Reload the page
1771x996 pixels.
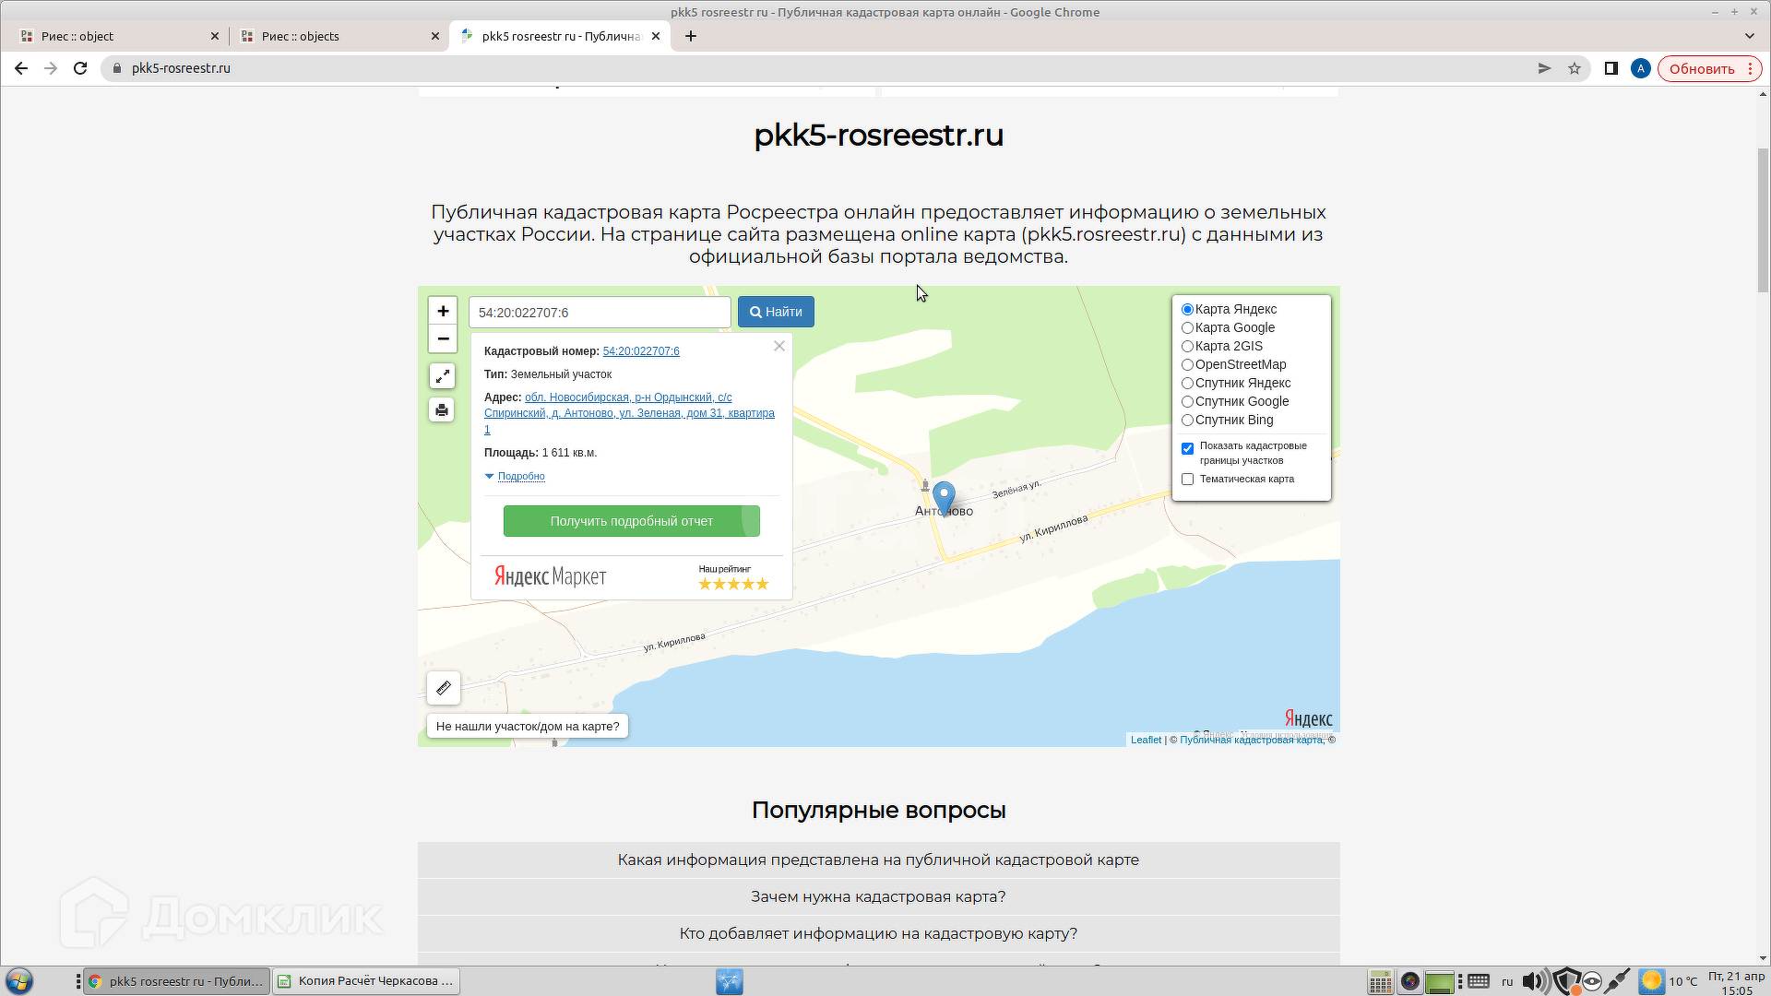pyautogui.click(x=80, y=68)
